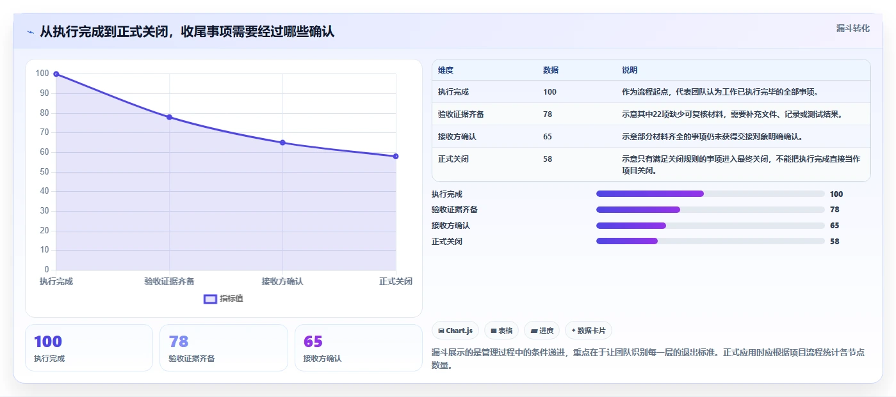Click the 漏斗转化 label in the header
This screenshot has width=896, height=397.
point(853,28)
